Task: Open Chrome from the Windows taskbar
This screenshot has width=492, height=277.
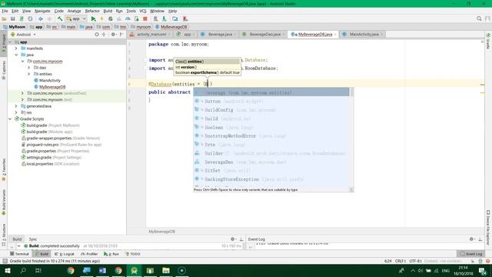Action: (71, 270)
